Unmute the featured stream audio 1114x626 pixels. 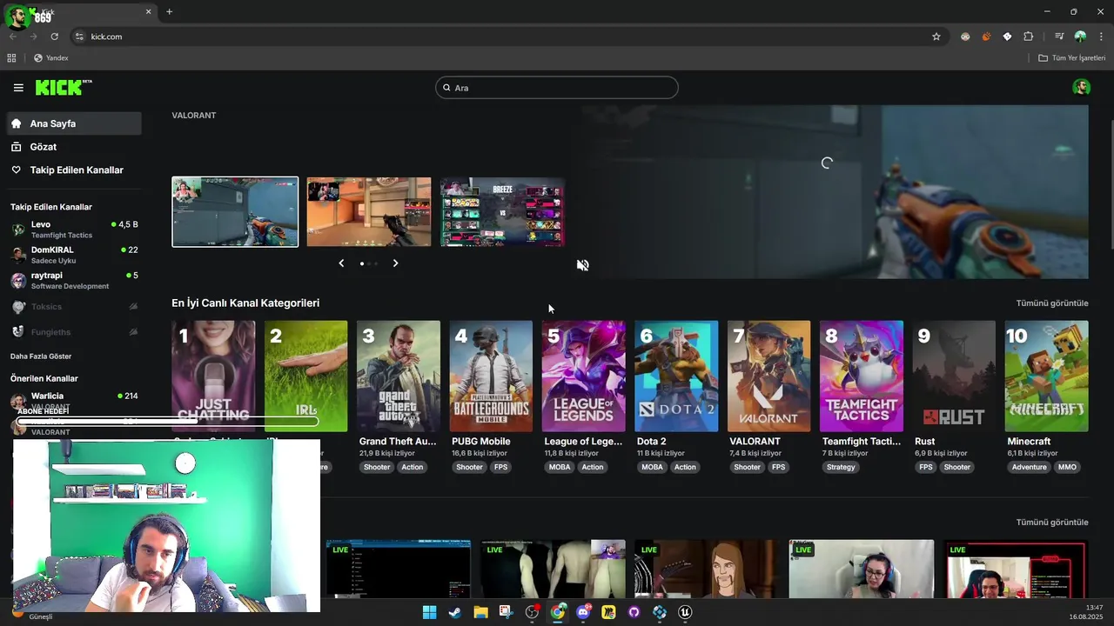[x=582, y=265]
